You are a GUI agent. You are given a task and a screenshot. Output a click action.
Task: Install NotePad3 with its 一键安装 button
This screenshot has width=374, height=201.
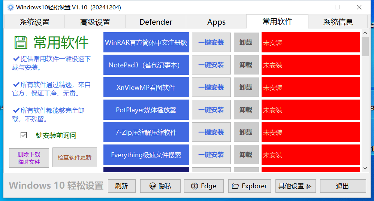pos(211,65)
